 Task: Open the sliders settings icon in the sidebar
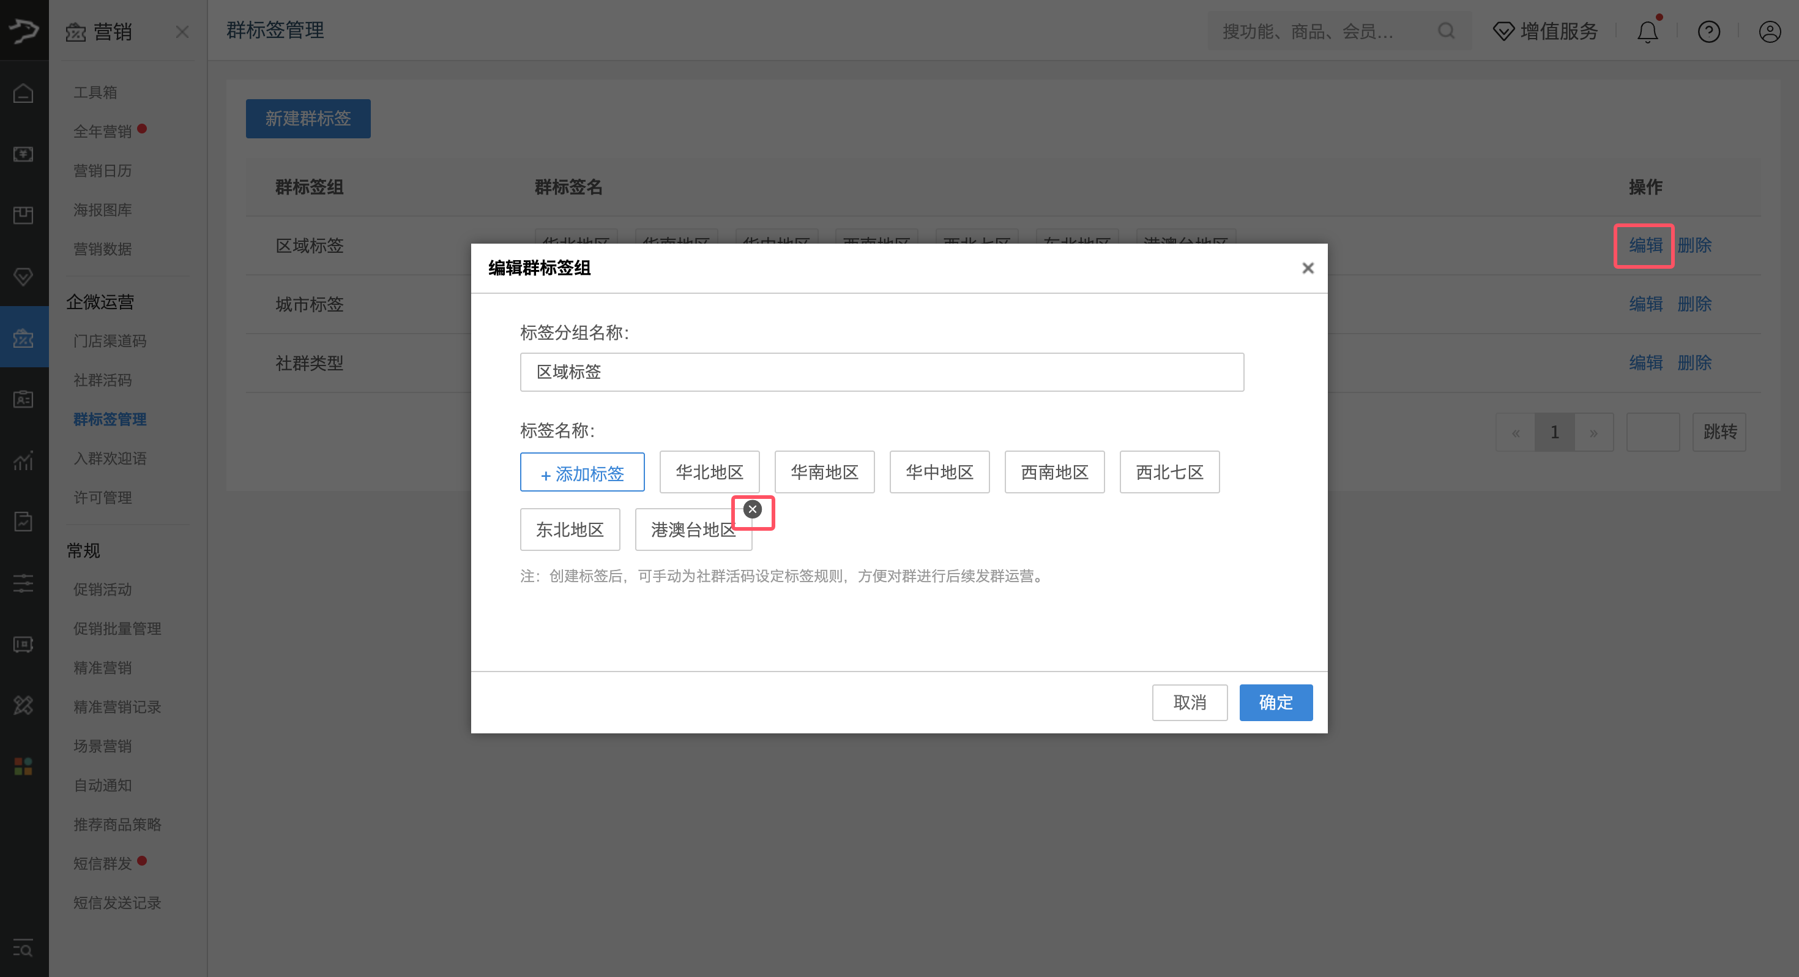24,583
